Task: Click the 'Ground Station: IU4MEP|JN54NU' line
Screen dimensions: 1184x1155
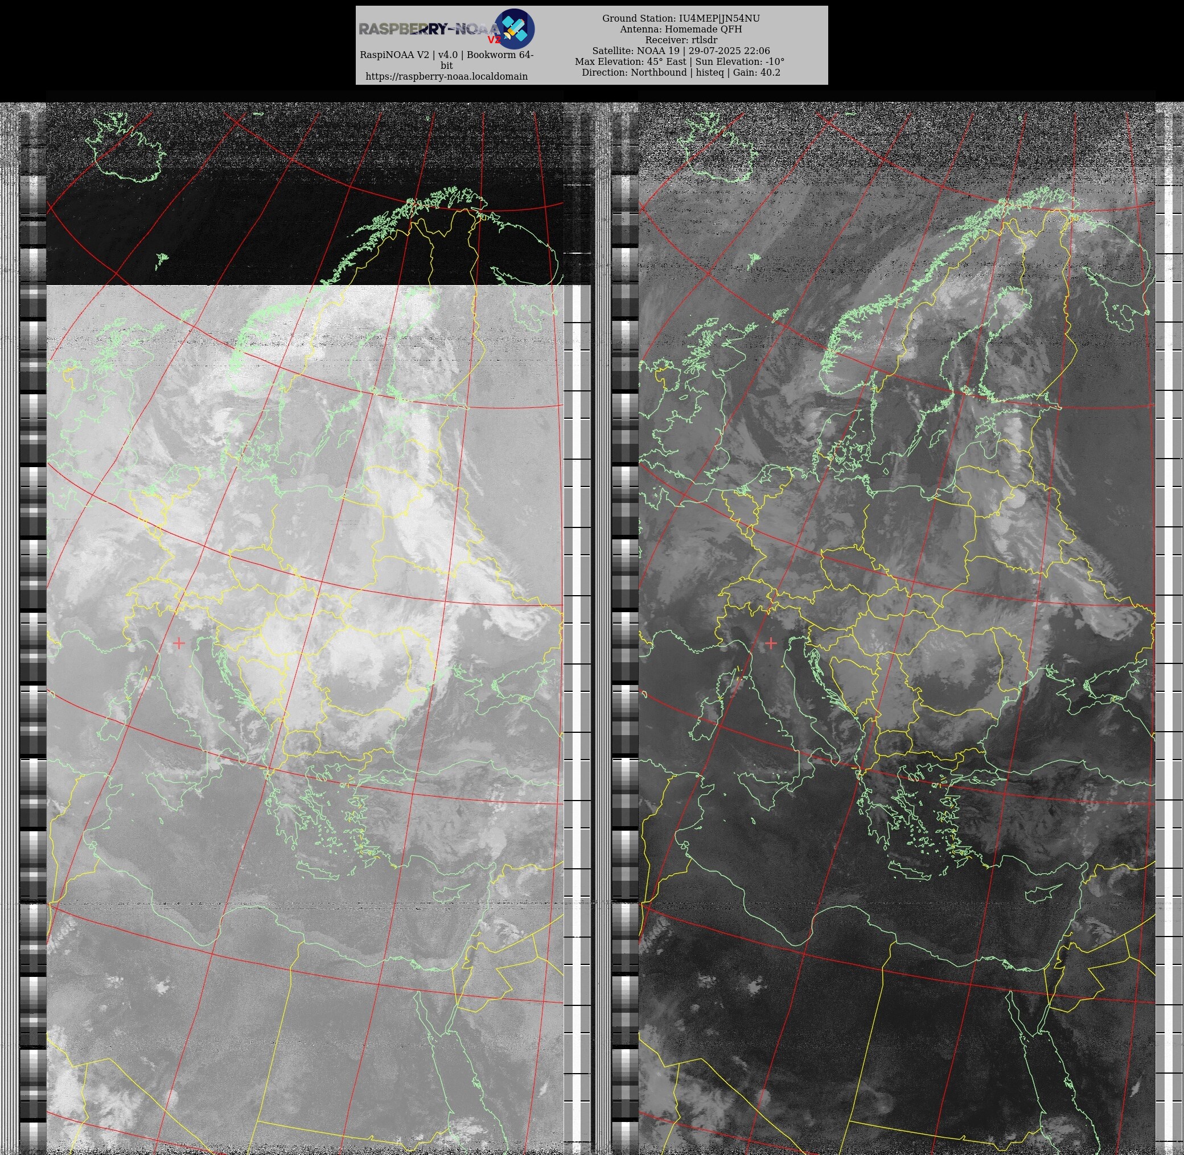Action: pos(681,18)
